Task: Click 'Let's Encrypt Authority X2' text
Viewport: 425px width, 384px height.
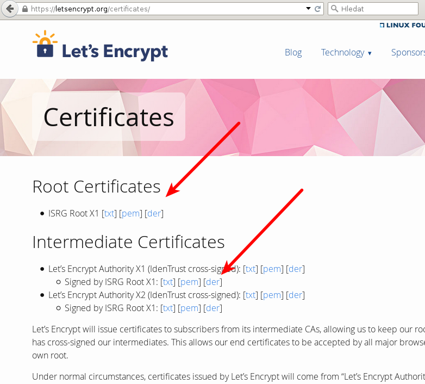Action: pos(97,295)
